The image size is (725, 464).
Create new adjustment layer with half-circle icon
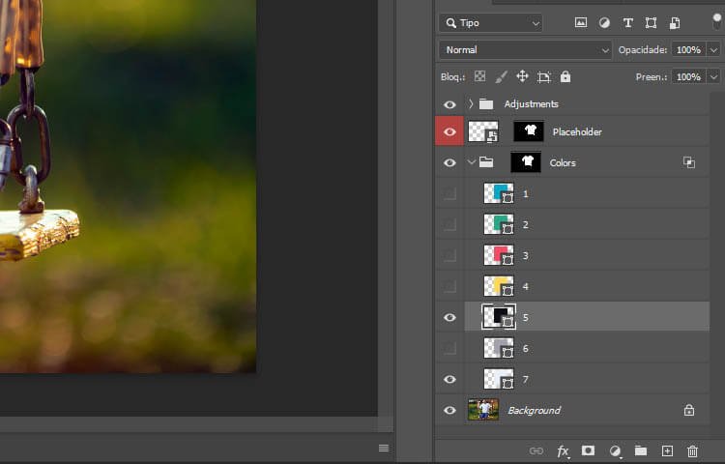coord(615,450)
